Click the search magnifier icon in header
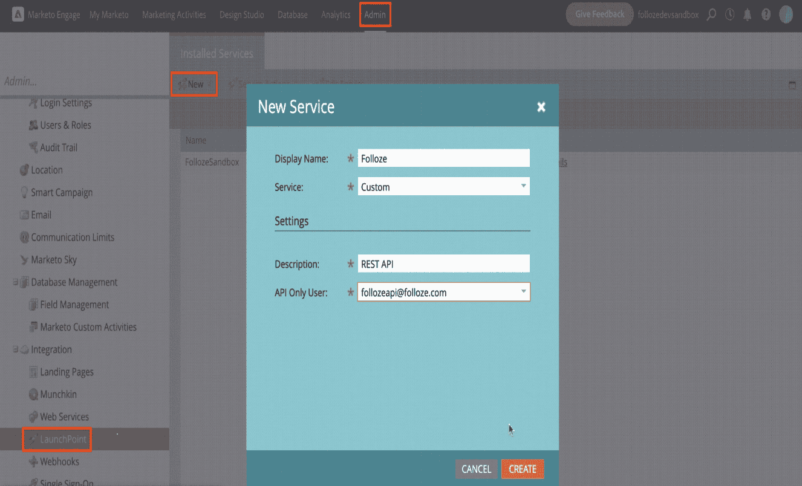Image resolution: width=802 pixels, height=486 pixels. [711, 15]
